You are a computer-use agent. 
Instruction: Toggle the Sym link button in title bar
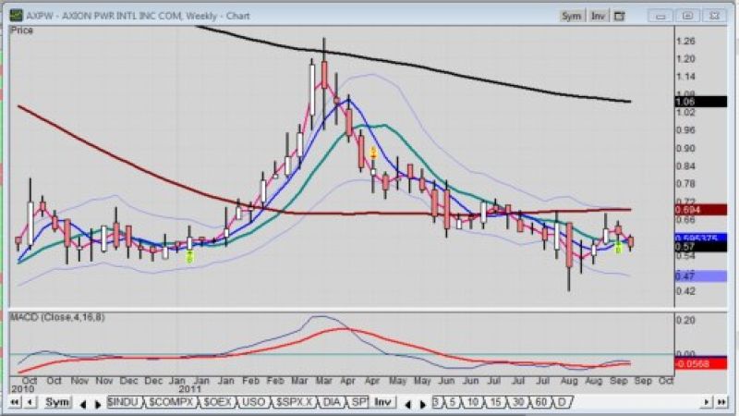coord(571,16)
